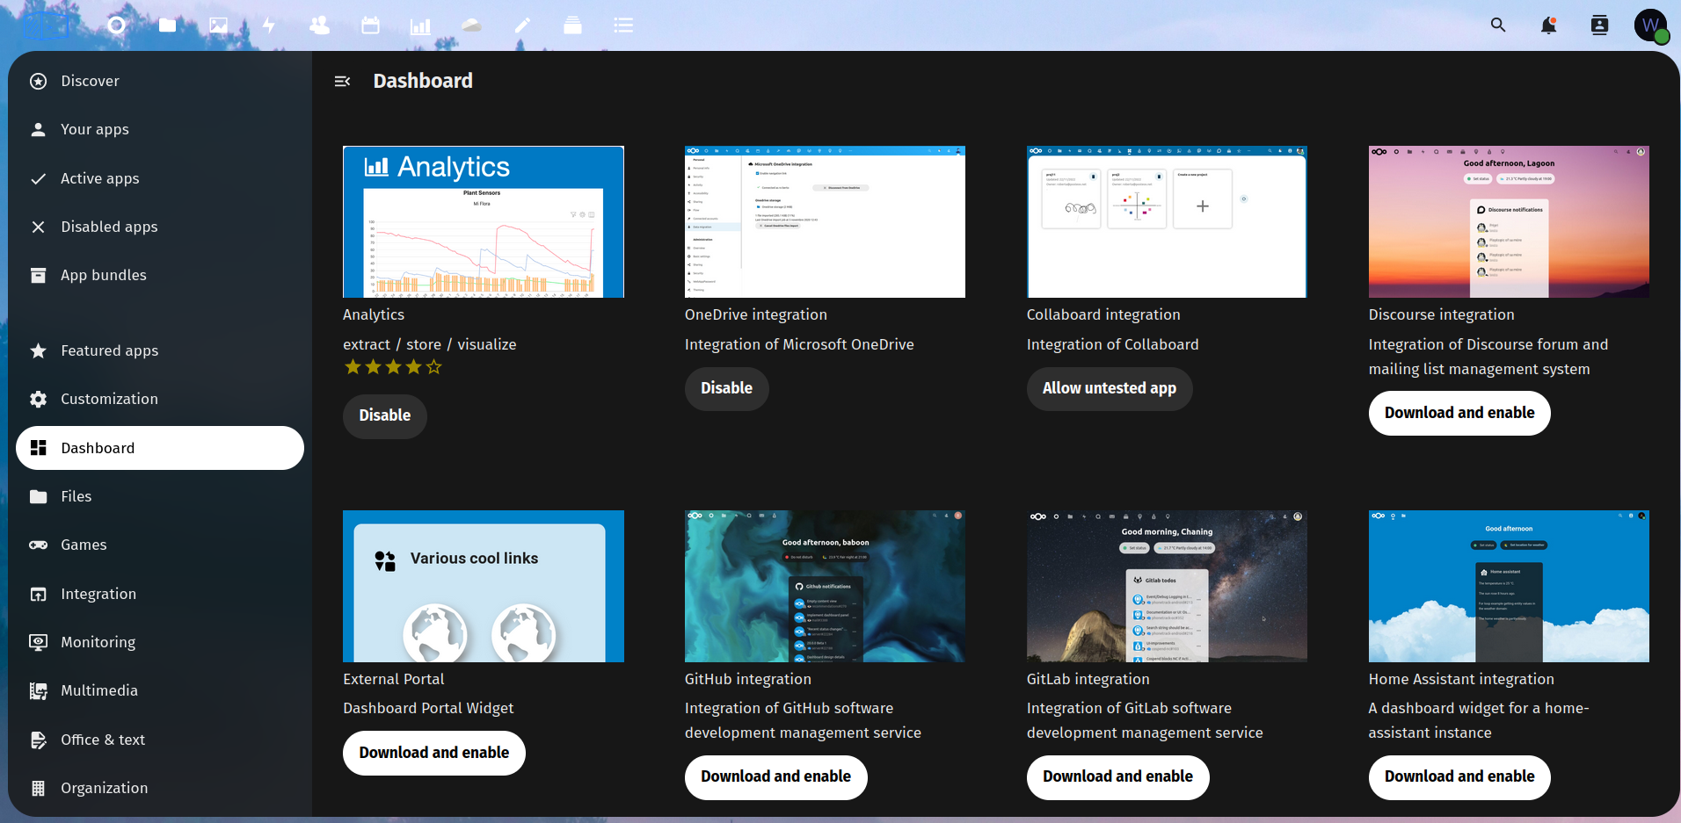Open the contacts menu icon near the avatar
The width and height of the screenshot is (1681, 823).
pos(1600,25)
